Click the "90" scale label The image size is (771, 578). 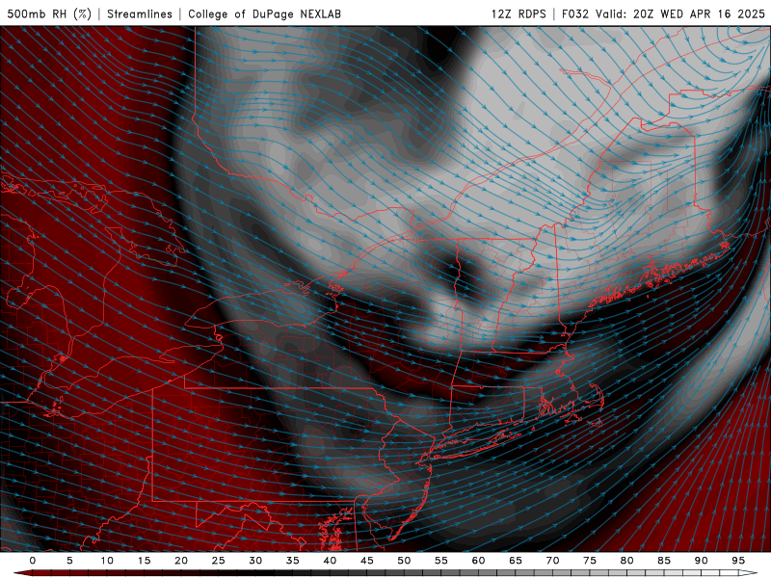coord(702,561)
